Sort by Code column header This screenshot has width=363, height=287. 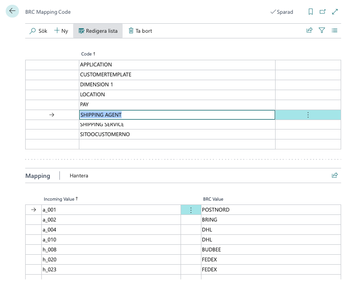click(x=88, y=54)
